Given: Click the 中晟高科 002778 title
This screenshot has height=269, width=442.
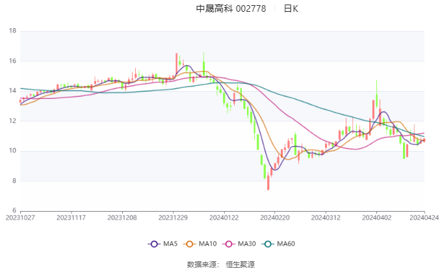Looking at the screenshot, I should point(231,8).
